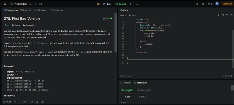Click the description panel vertical scrollbar

point(116,33)
